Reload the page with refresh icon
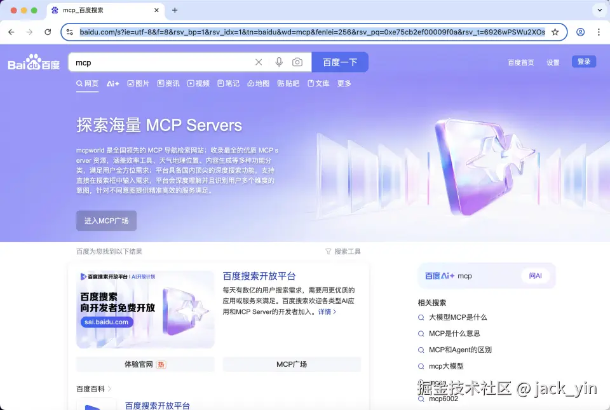The height and width of the screenshot is (410, 610). click(48, 32)
